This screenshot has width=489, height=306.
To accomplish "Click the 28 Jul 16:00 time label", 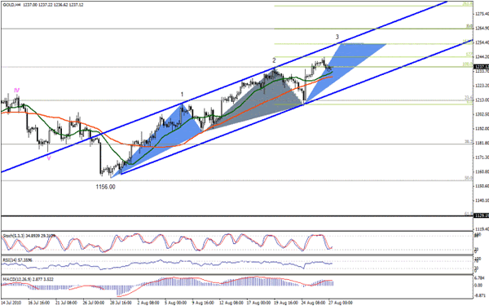I will coord(121,303).
